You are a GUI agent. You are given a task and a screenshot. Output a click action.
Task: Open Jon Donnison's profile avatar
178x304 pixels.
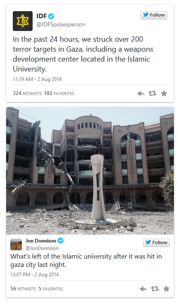tap(16, 245)
